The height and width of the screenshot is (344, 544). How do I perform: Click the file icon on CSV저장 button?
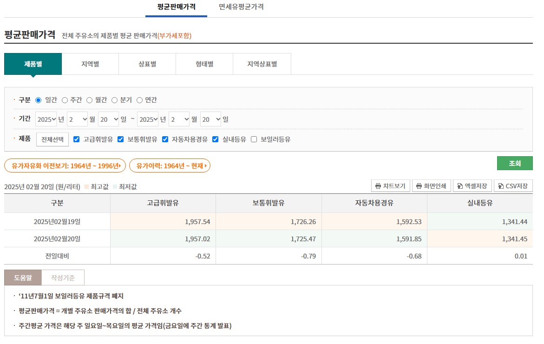click(x=501, y=186)
